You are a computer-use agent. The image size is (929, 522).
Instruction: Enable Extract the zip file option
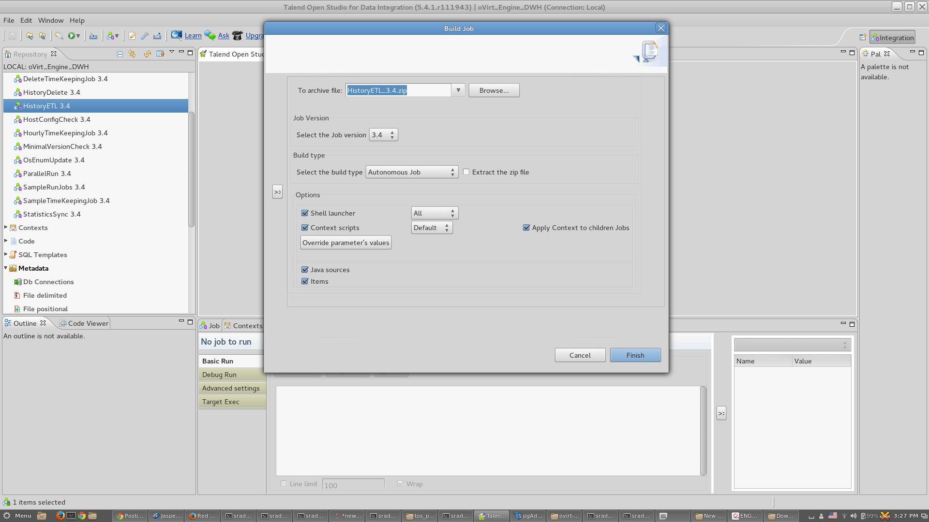466,172
